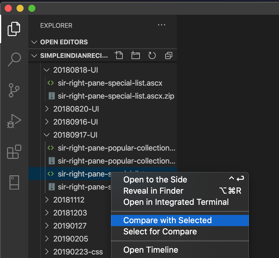
Task: Click the New Folder icon
Action: coord(135,55)
